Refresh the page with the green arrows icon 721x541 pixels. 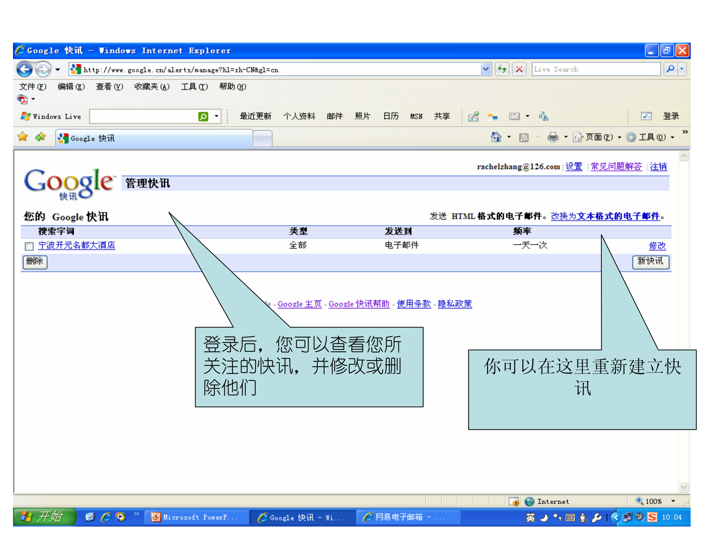[502, 69]
